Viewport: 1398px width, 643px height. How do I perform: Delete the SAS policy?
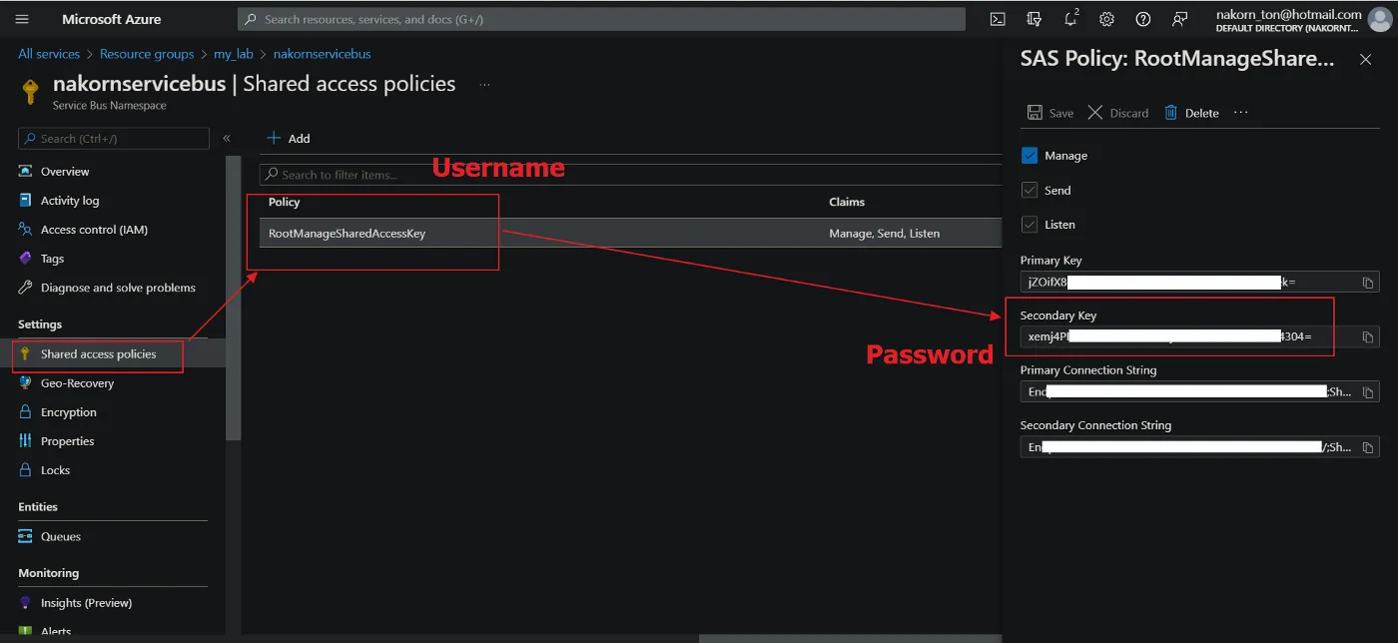pos(1191,113)
